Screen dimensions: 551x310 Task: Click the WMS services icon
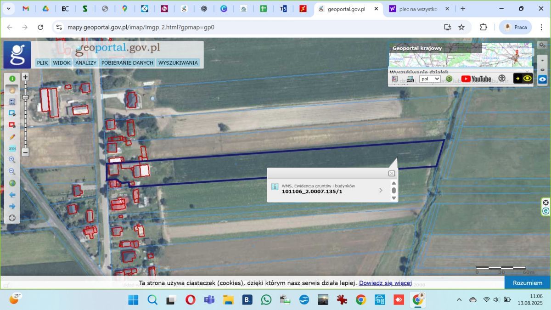pyautogui.click(x=410, y=79)
